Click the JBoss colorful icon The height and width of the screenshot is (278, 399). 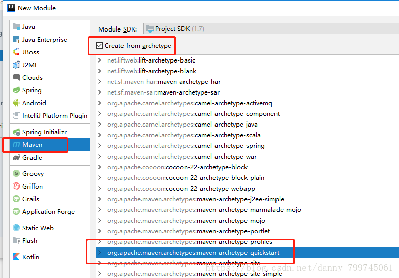[x=16, y=52]
